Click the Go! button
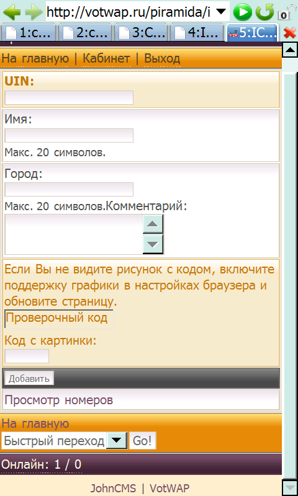Viewport: 298px width, 496px height. click(x=143, y=441)
